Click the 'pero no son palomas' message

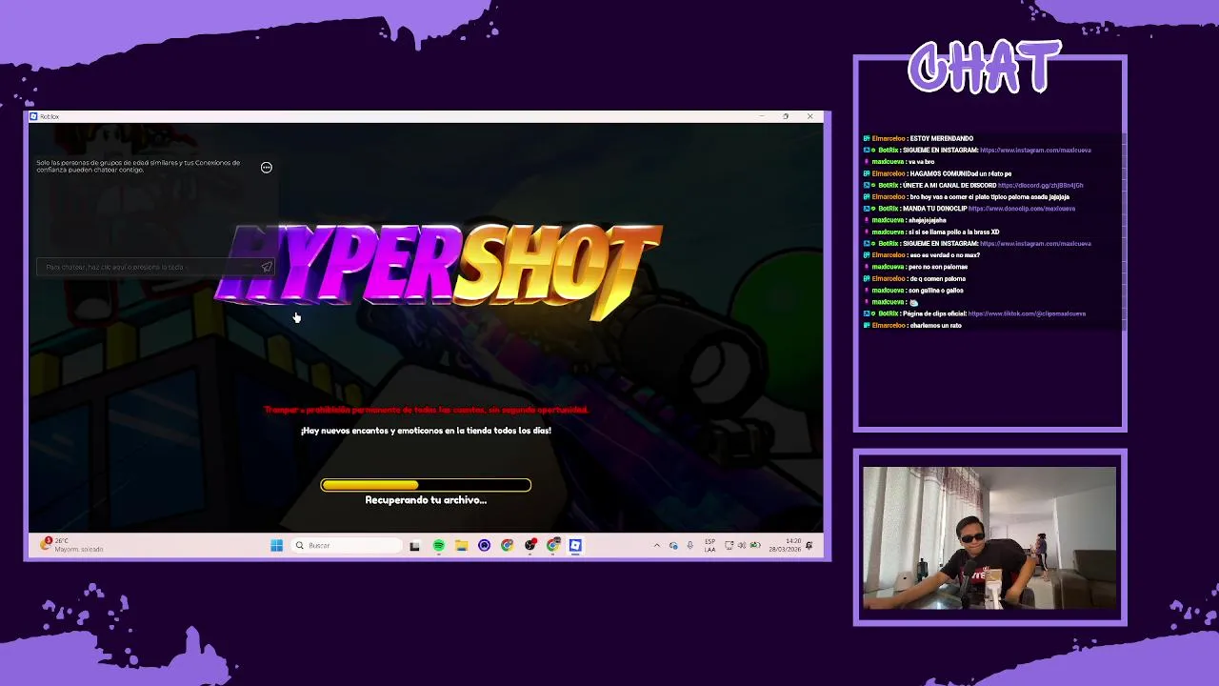coord(937,267)
